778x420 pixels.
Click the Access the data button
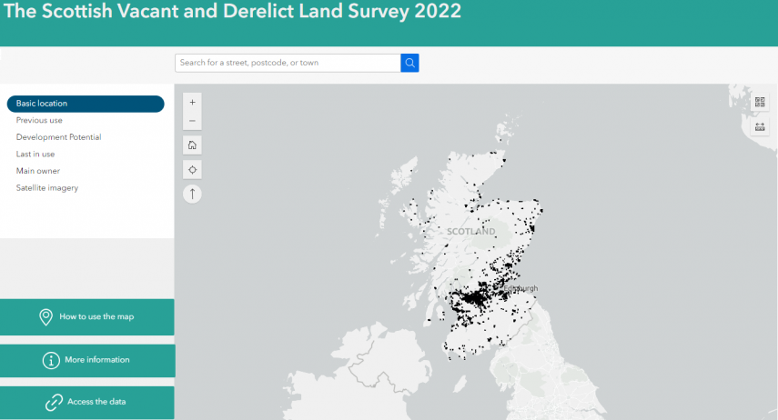(86, 402)
